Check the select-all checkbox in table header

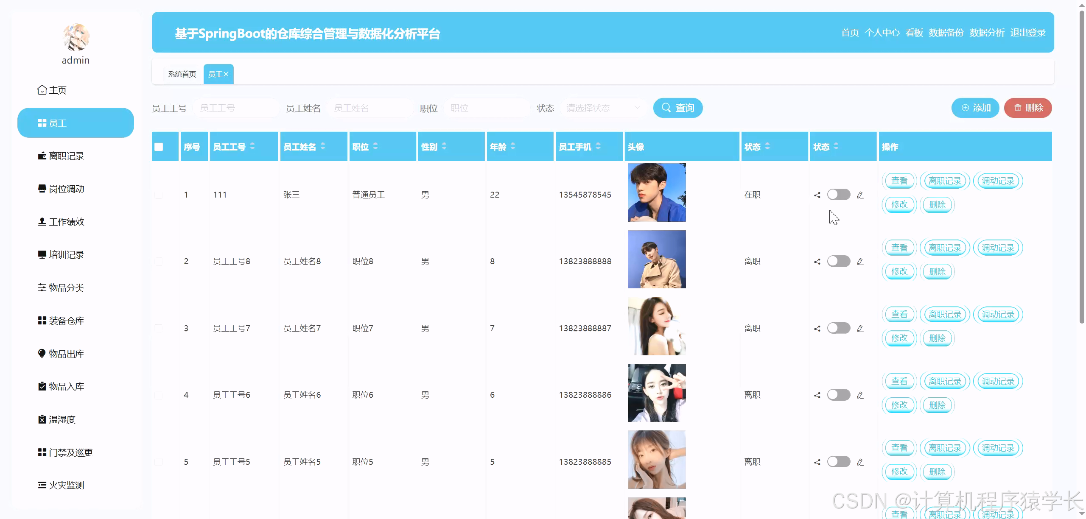tap(159, 146)
